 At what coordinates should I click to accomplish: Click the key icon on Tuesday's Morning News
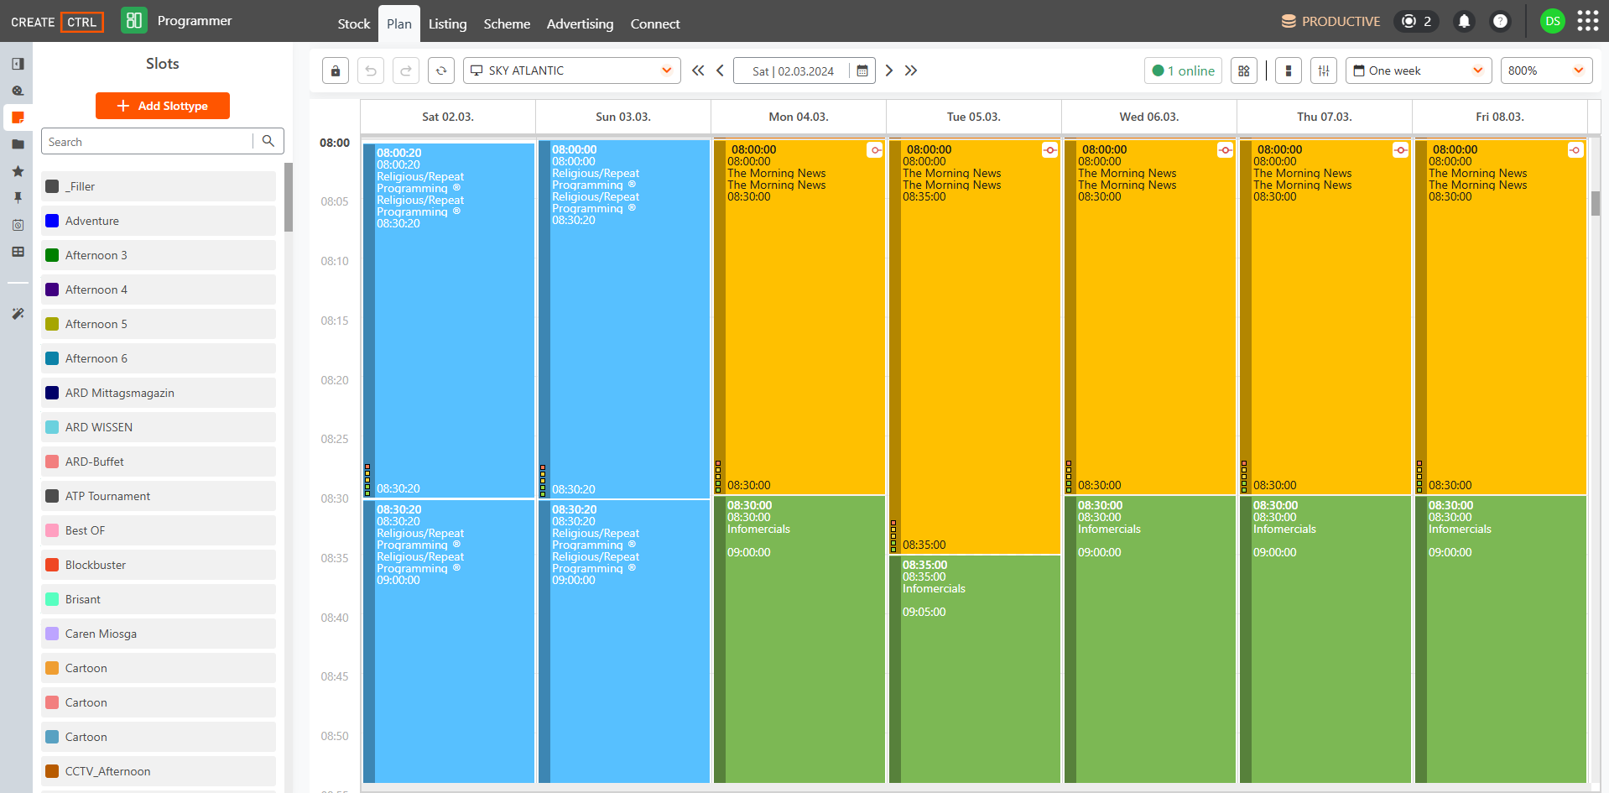(1050, 150)
